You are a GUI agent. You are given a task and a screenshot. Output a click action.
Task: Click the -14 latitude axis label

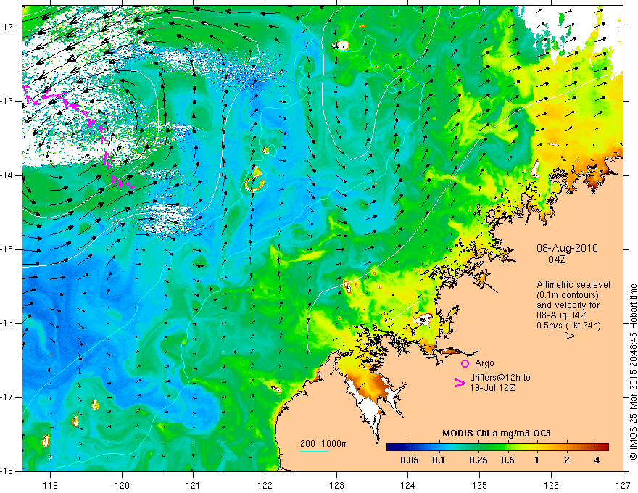(8, 175)
